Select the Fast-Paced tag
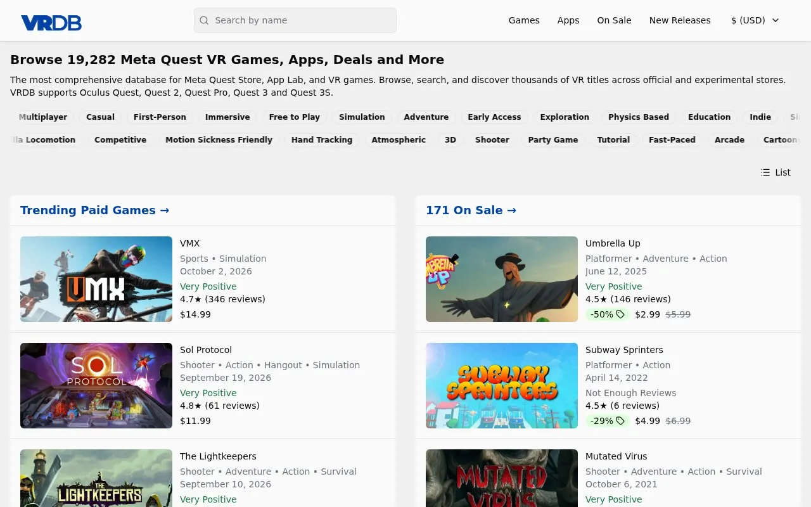Viewport: 811px width, 507px height. click(x=672, y=140)
